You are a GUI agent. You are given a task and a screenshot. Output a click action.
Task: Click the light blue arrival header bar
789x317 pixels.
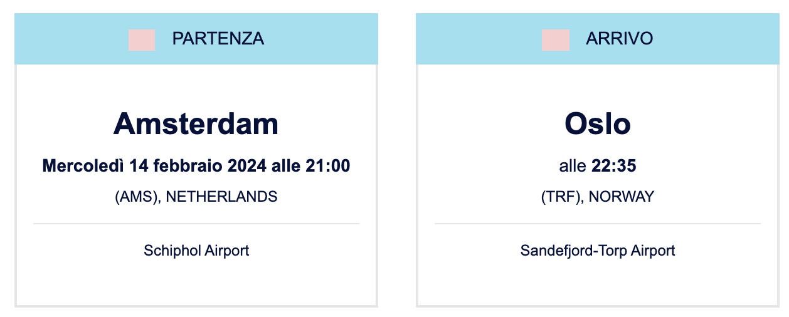tap(598, 39)
